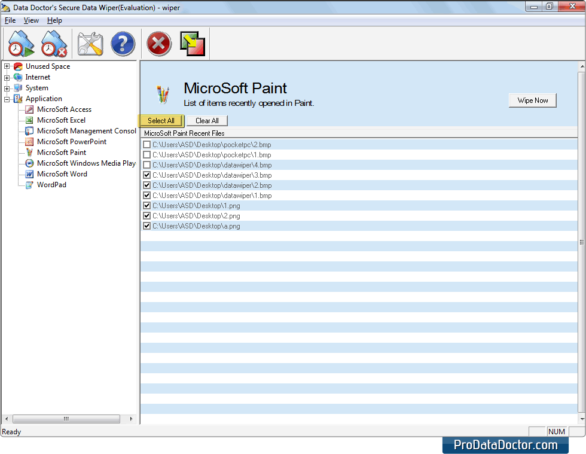Check the pocketpc\2.bmp checkbox
Image resolution: width=586 pixels, height=454 pixels.
coord(147,144)
